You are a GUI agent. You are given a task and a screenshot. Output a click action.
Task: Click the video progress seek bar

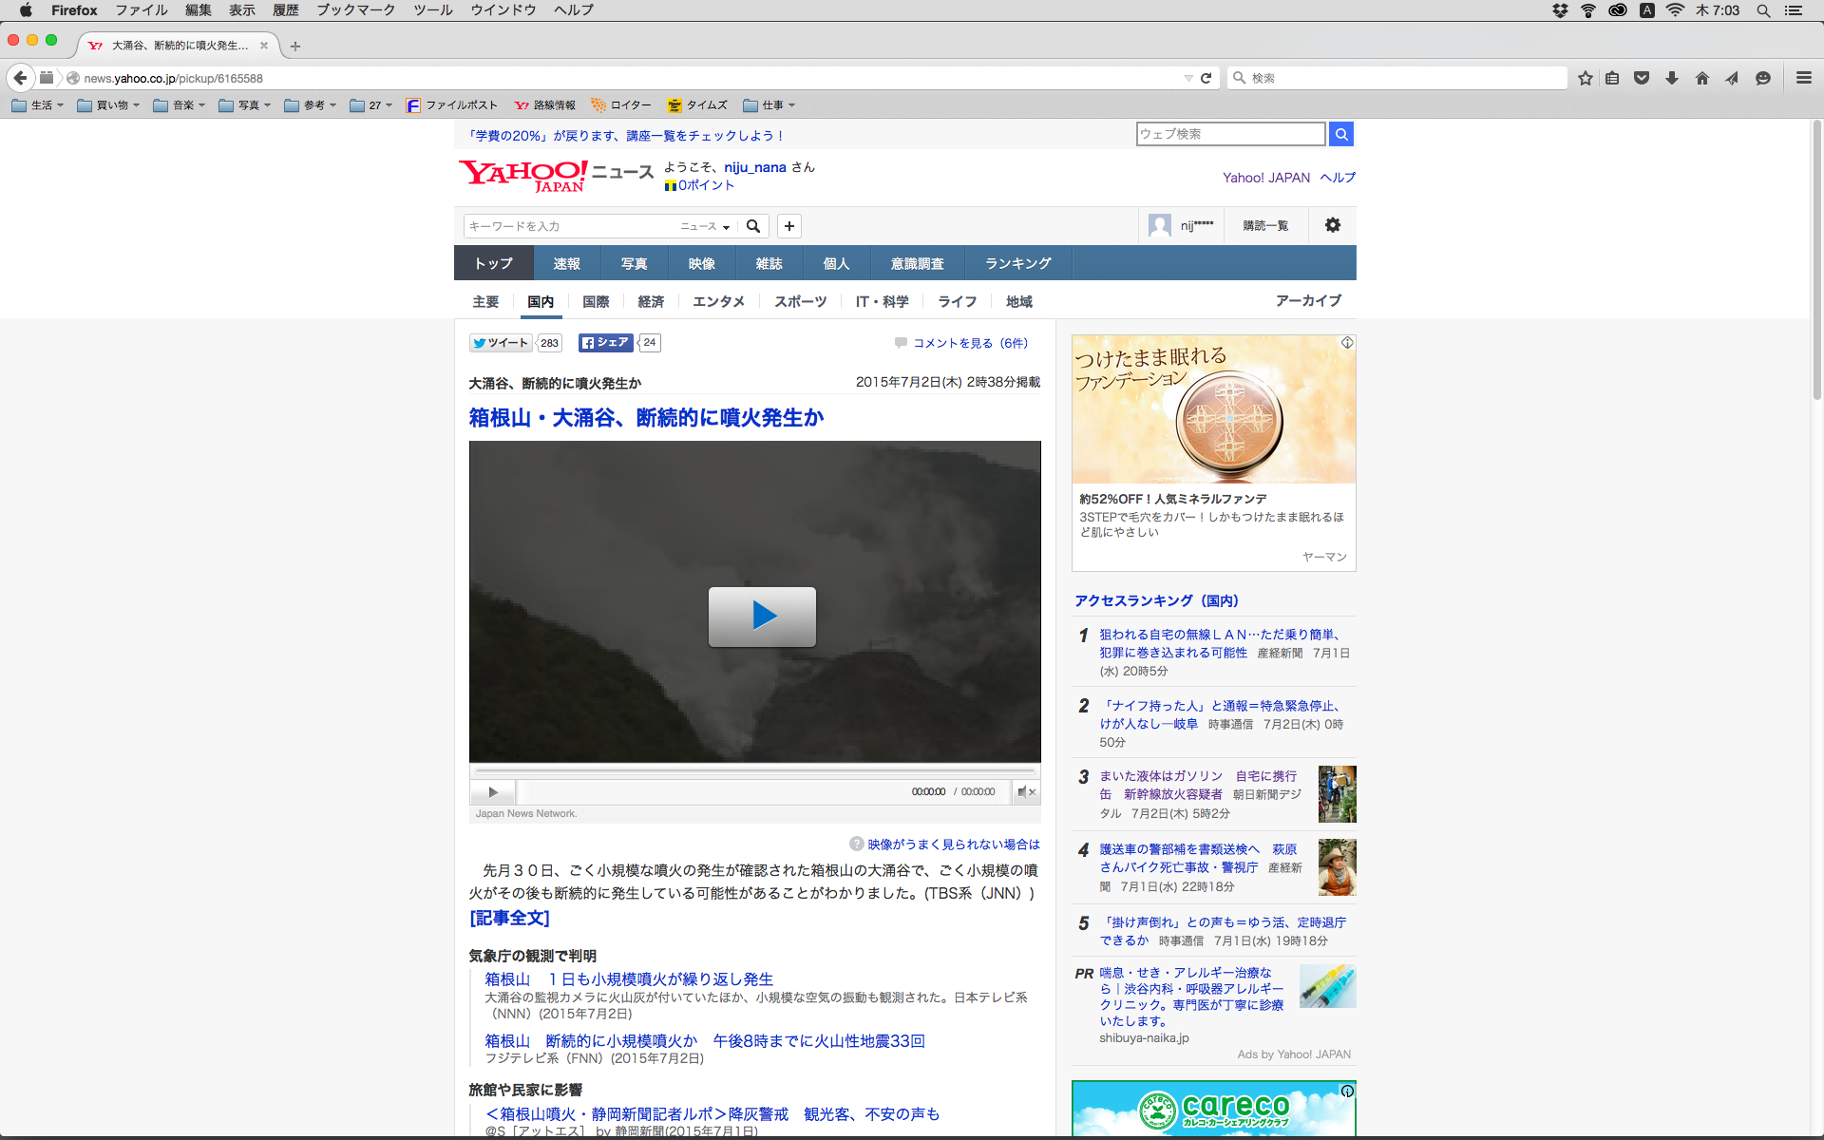(x=754, y=770)
